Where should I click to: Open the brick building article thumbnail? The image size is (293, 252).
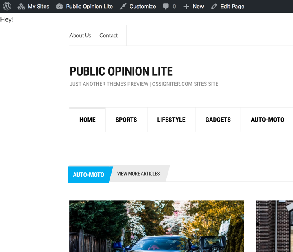pyautogui.click(x=274, y=226)
